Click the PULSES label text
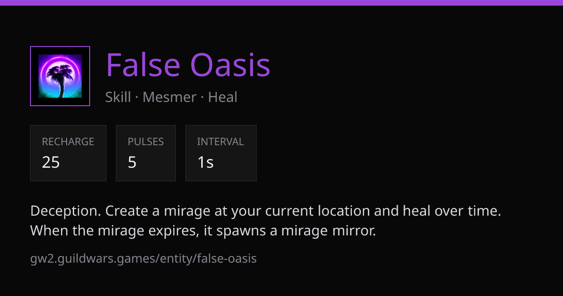The width and height of the screenshot is (563, 296). click(x=146, y=141)
